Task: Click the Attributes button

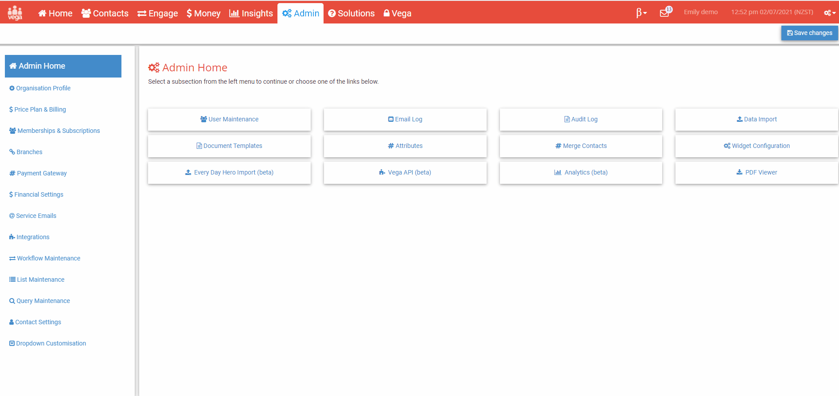Action: (405, 146)
